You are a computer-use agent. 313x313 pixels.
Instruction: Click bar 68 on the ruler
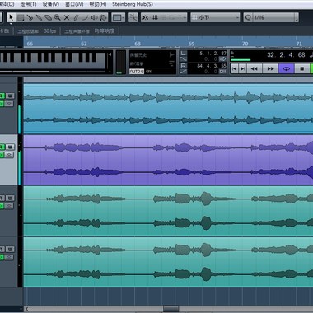point(138,44)
